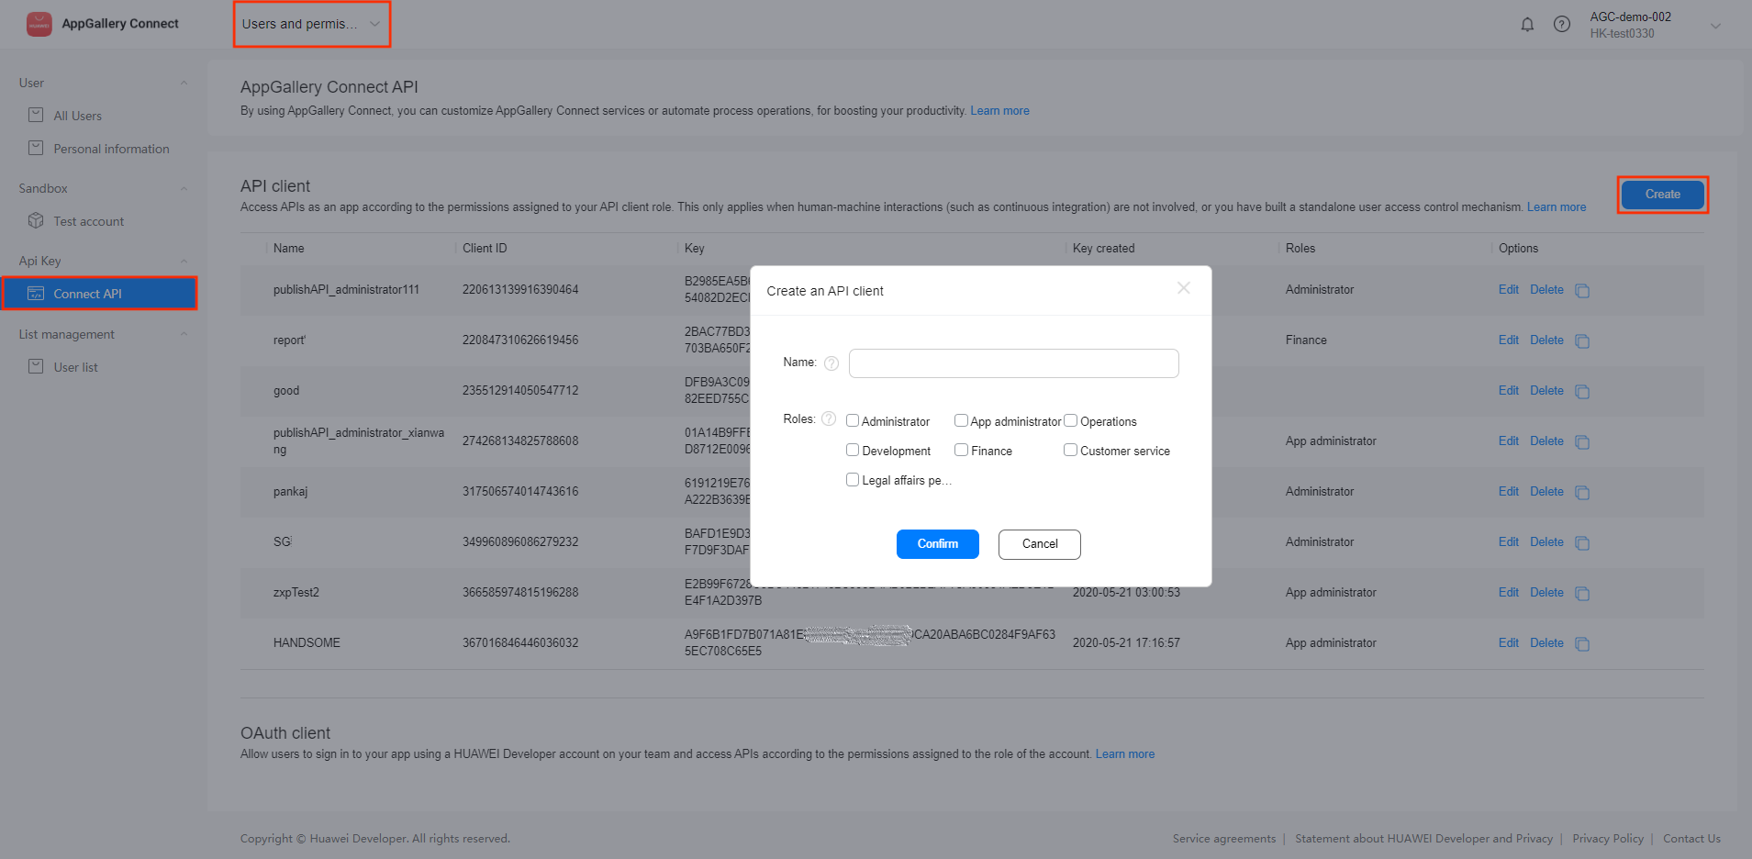
Task: Click the AppGallery Connect Huawei logo
Action: click(x=39, y=24)
